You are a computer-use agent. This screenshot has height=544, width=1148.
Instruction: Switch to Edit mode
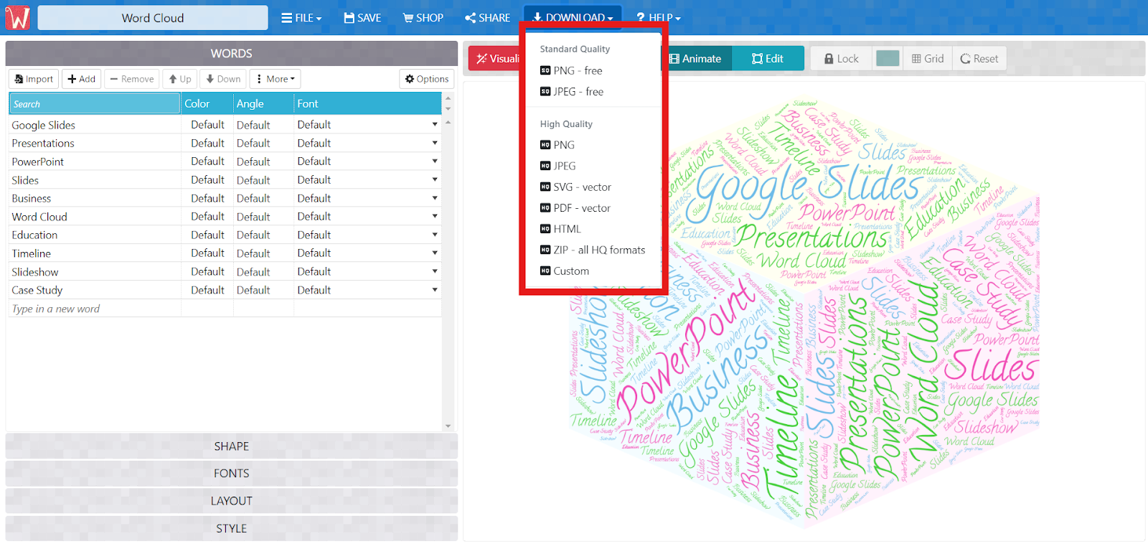[768, 59]
